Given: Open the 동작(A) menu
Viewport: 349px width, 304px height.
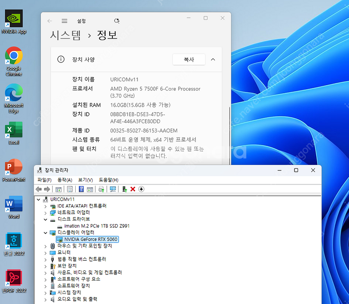Looking at the screenshot, I should pos(65,180).
